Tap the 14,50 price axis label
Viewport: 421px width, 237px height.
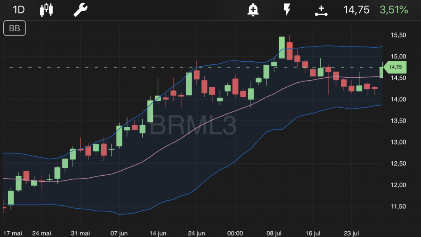click(398, 78)
